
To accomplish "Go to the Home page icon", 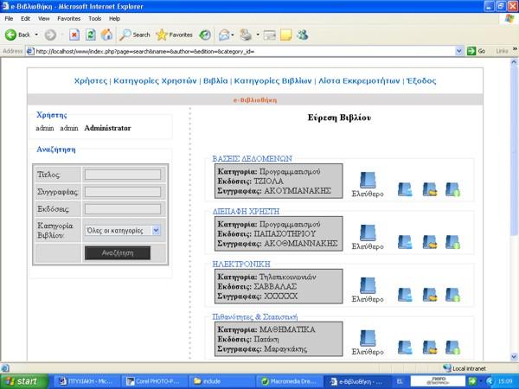I will [x=106, y=35].
